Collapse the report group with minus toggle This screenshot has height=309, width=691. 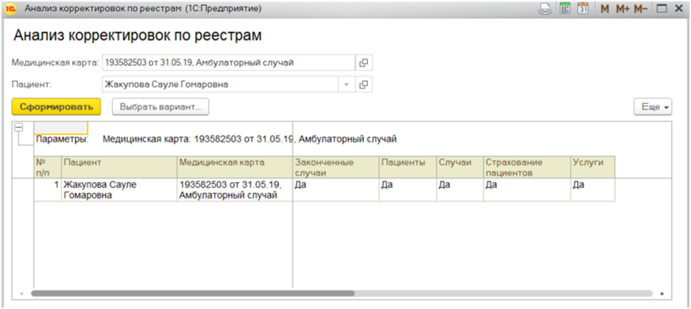18,127
